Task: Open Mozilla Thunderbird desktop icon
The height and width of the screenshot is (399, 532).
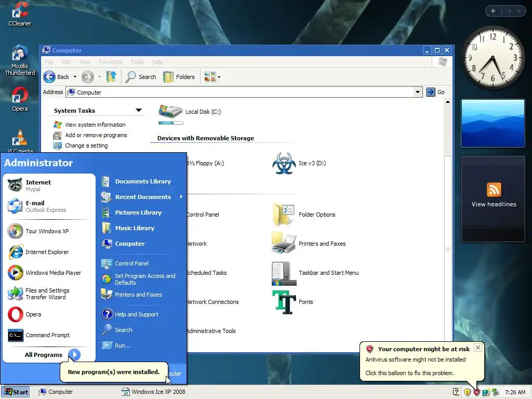Action: coord(20,60)
